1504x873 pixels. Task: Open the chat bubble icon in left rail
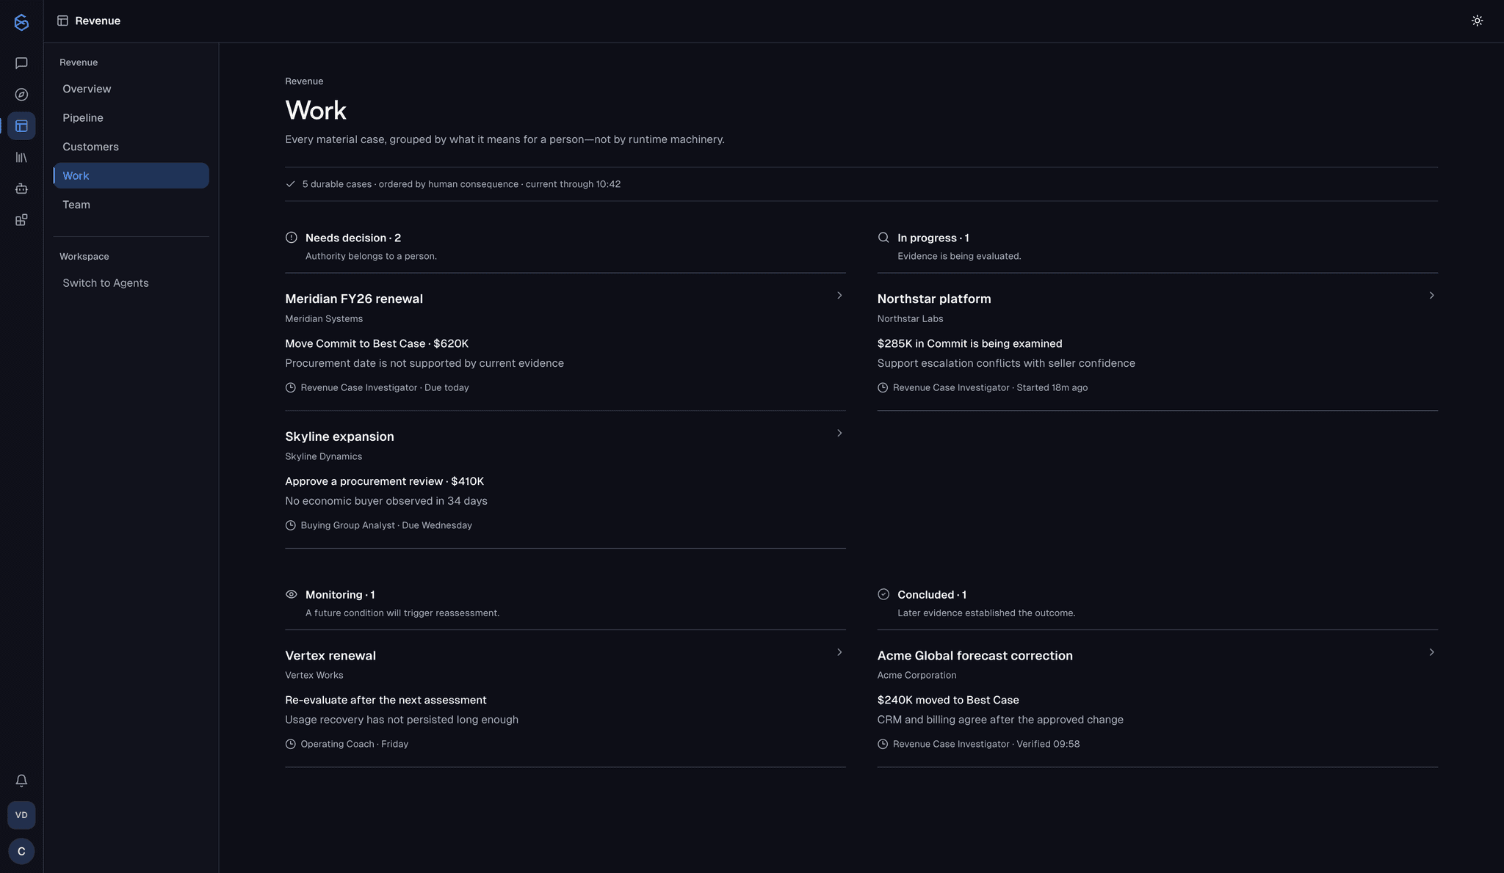click(21, 63)
